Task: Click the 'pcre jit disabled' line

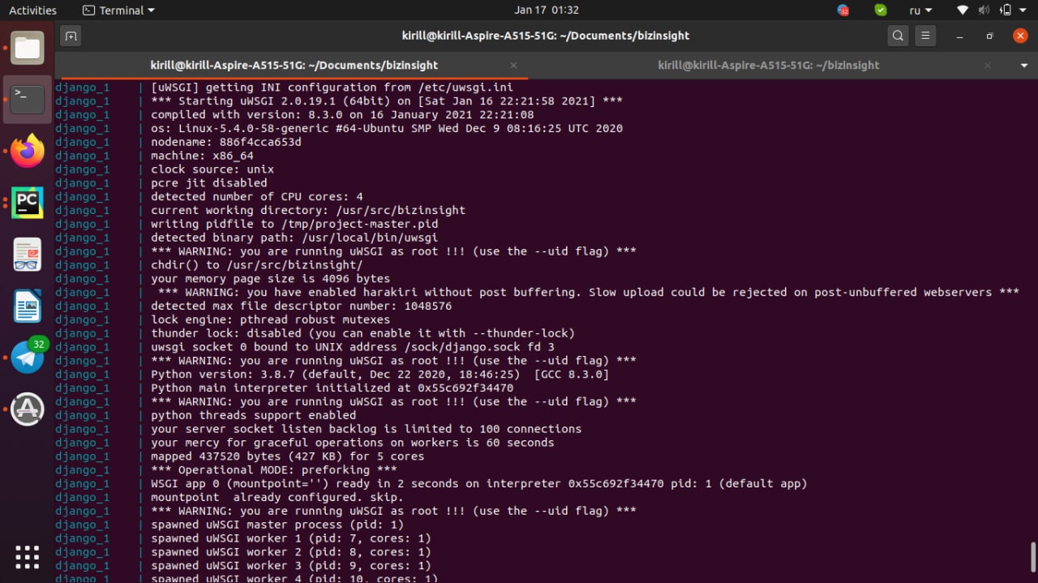Action: pos(209,183)
